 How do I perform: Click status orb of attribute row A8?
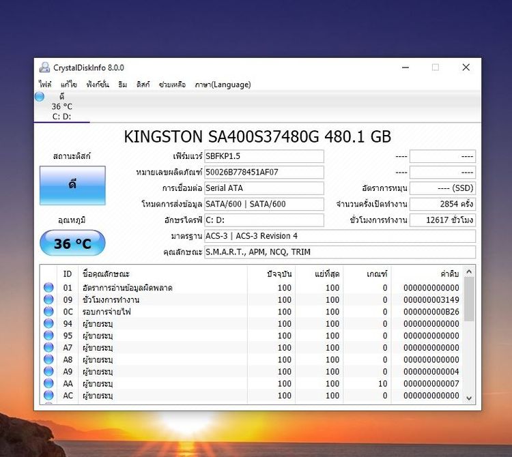(x=48, y=359)
